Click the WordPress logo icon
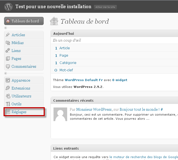Image resolution: width=178 pixels, height=160 pixels. click(x=8, y=7)
